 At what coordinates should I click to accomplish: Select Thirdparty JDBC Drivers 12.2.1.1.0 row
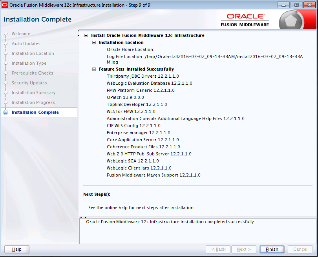click(x=143, y=76)
